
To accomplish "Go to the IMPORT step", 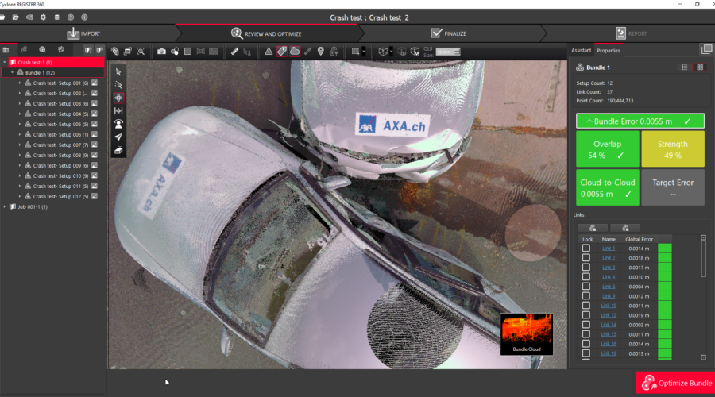I will pos(84,33).
